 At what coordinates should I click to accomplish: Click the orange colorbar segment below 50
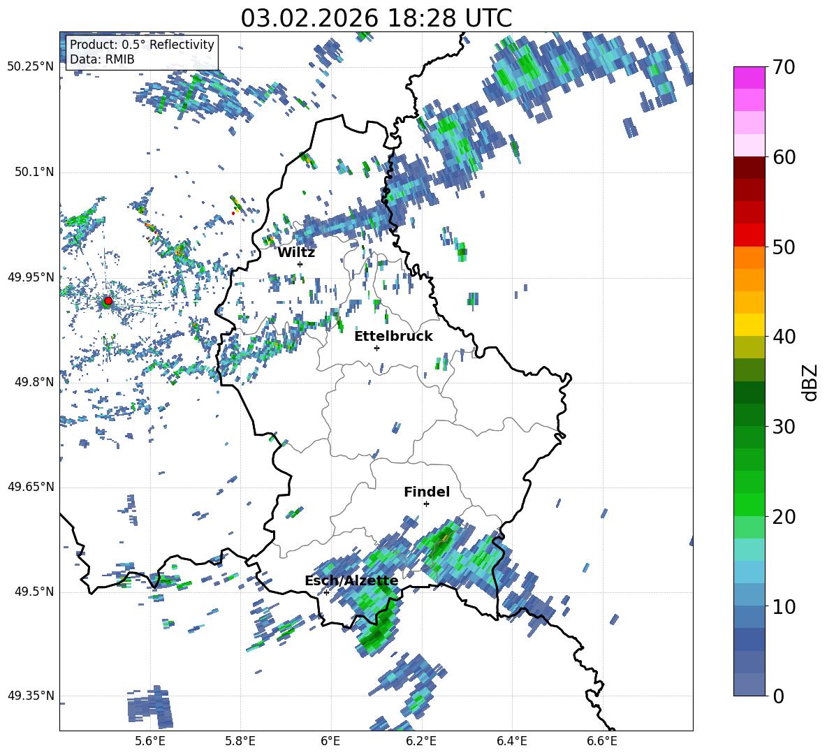pos(749,258)
